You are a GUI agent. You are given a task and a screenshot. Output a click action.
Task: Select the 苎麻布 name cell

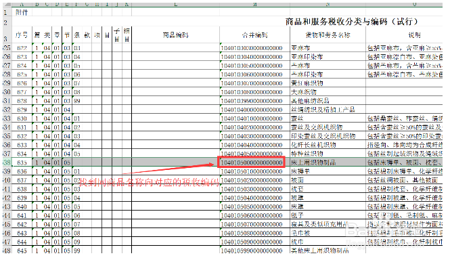pyautogui.click(x=328, y=66)
